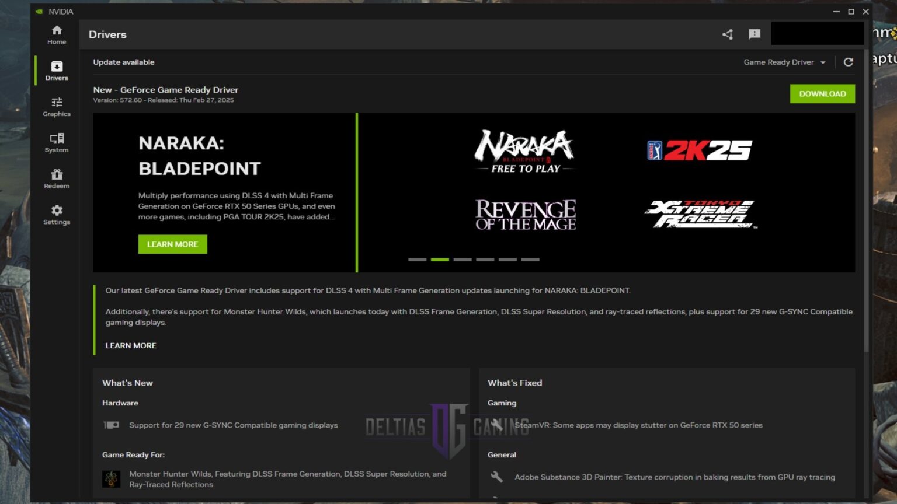The height and width of the screenshot is (504, 897).
Task: Open the Graphics settings section
Action: tap(57, 107)
